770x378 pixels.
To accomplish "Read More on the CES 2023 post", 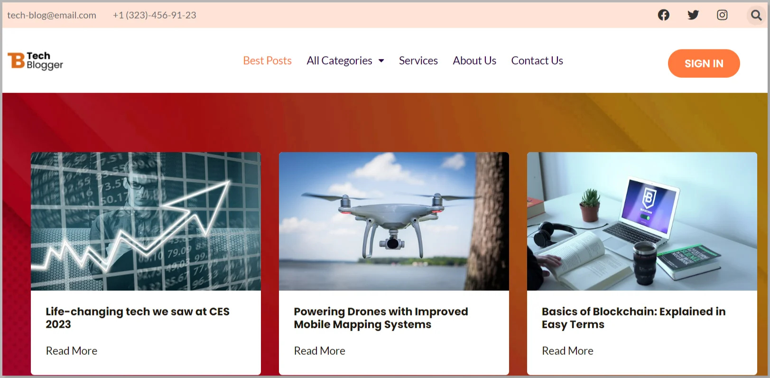I will click(x=72, y=351).
